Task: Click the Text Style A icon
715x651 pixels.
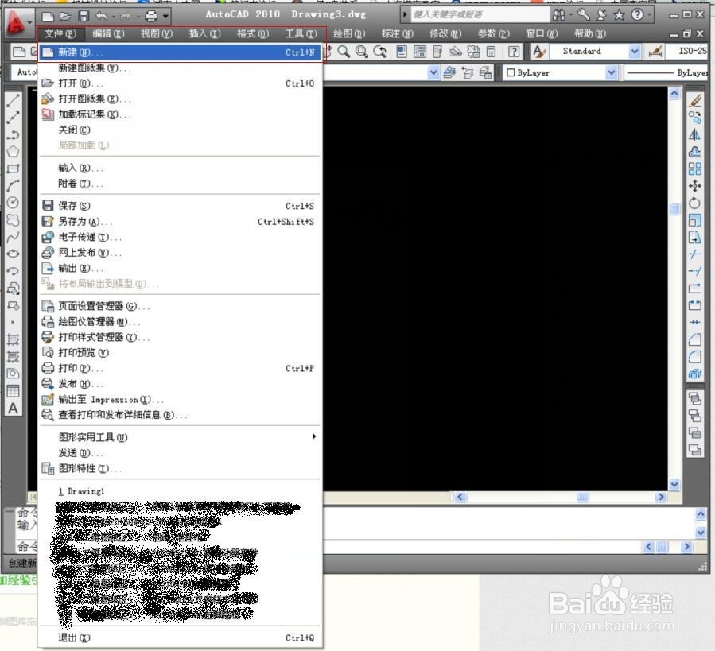Action: tap(539, 52)
